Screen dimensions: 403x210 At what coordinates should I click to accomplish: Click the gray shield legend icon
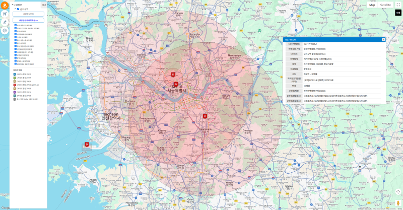[x=15, y=99]
